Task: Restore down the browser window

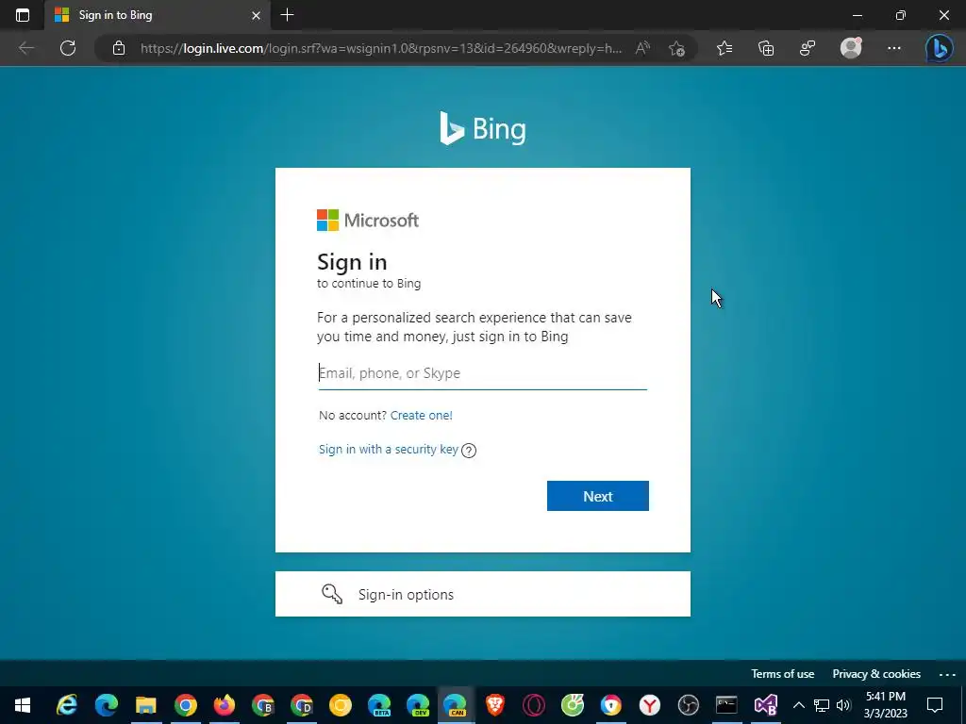Action: (x=901, y=15)
